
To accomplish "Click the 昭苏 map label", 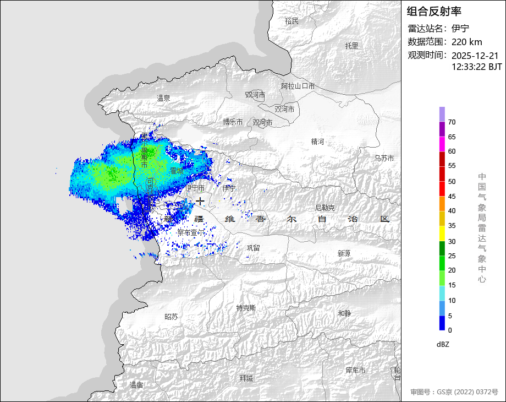I will (x=172, y=317).
